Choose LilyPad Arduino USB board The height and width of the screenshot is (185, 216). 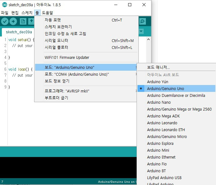[176, 178]
